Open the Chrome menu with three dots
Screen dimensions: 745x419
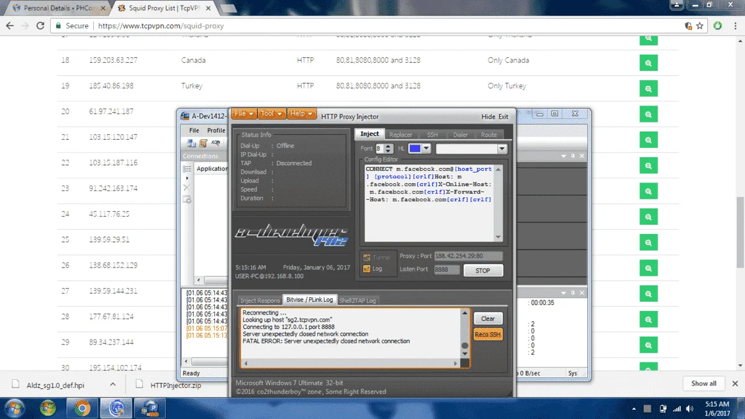click(x=734, y=26)
